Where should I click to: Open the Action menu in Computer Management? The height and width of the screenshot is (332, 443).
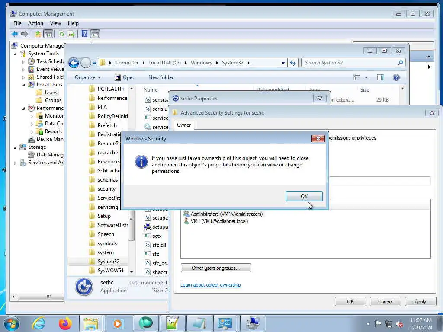pyautogui.click(x=35, y=23)
